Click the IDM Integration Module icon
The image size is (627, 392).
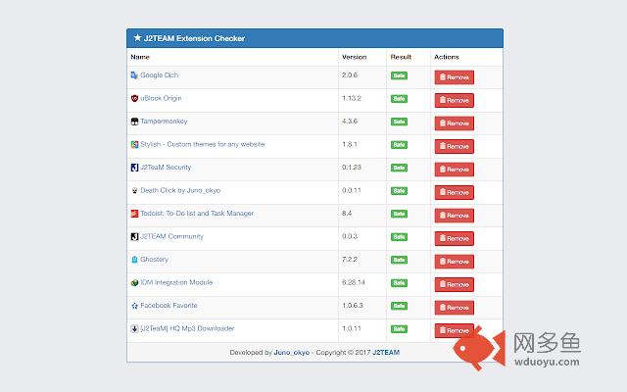pyautogui.click(x=134, y=282)
